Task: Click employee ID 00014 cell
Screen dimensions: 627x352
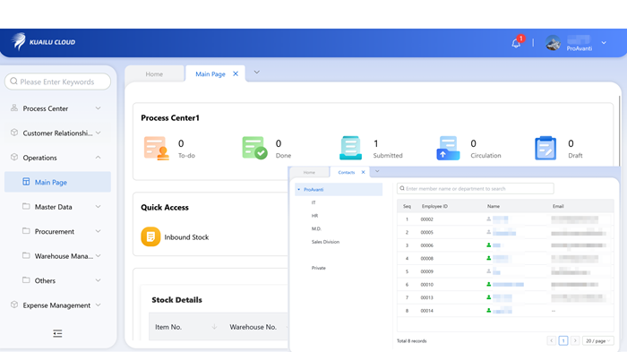Action: (427, 311)
